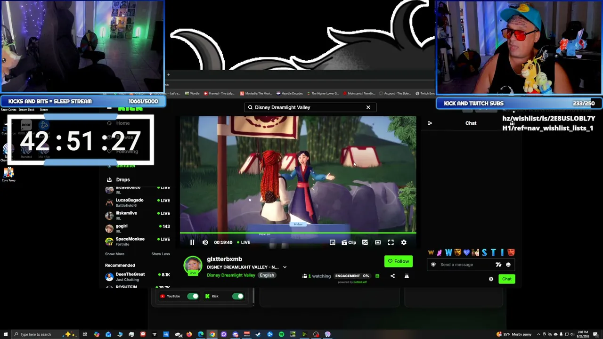Share the stream via share icon
The width and height of the screenshot is (603, 339).
click(x=392, y=276)
